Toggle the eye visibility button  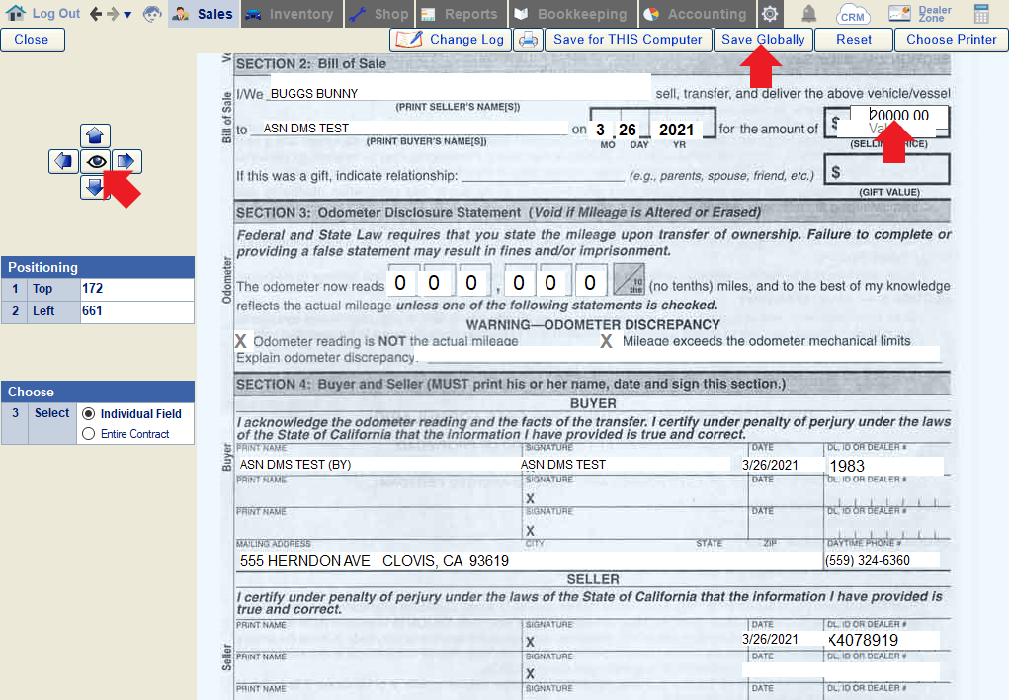pyautogui.click(x=97, y=161)
